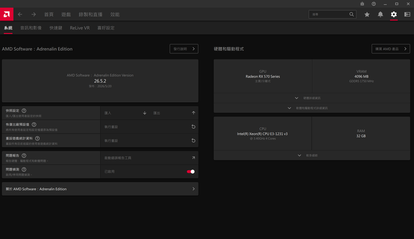This screenshot has height=239, width=414.
Task: Click the help icon in title bar
Action: click(374, 4)
